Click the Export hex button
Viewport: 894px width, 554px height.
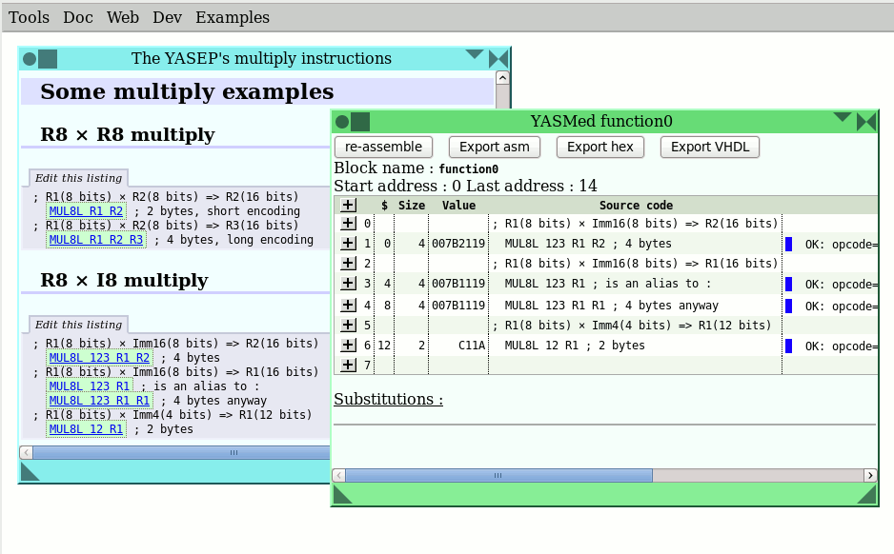[x=599, y=147]
